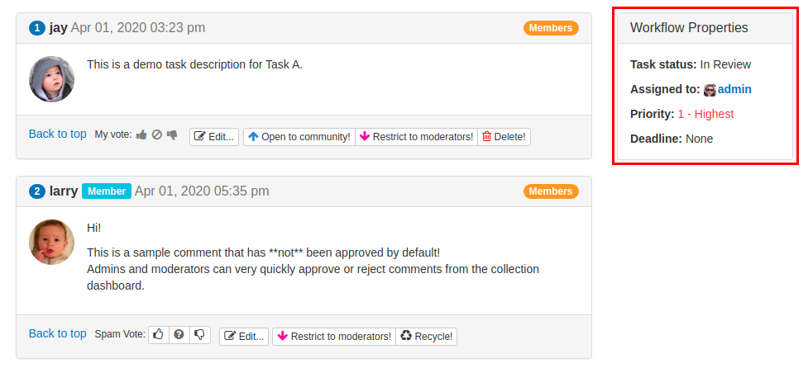Mark larry's comment as not spam thumbs-up

pyautogui.click(x=159, y=335)
